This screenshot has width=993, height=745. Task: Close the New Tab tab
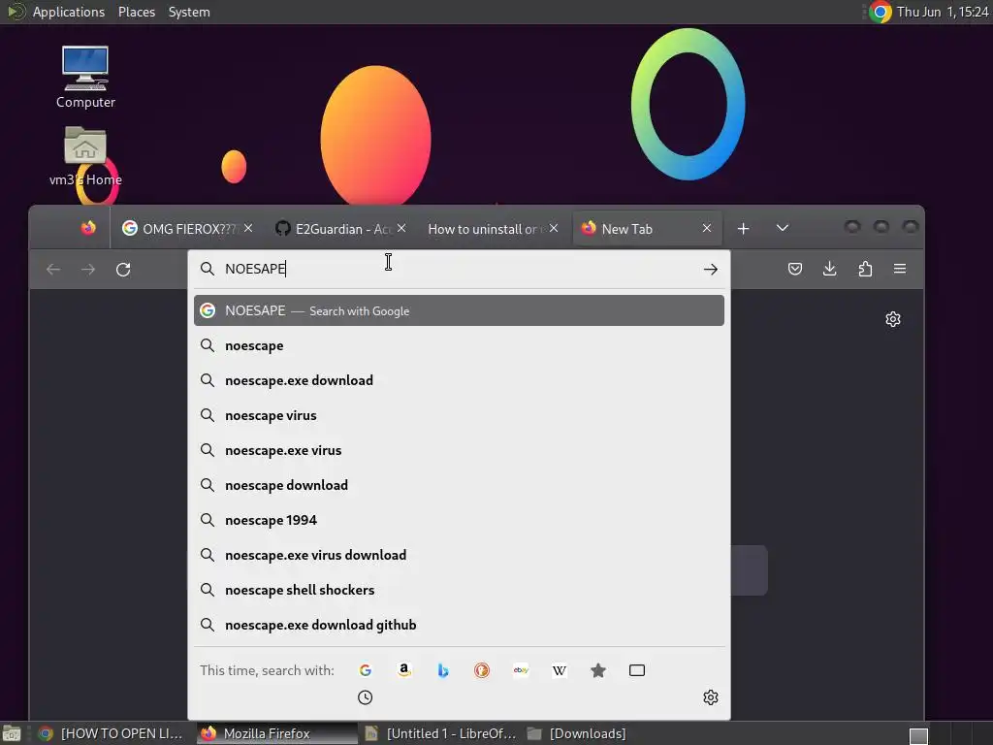pyautogui.click(x=707, y=228)
